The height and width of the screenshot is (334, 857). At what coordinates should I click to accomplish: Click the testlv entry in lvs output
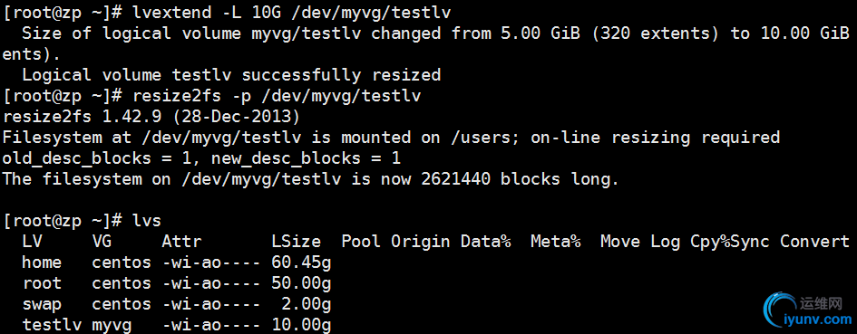click(52, 325)
